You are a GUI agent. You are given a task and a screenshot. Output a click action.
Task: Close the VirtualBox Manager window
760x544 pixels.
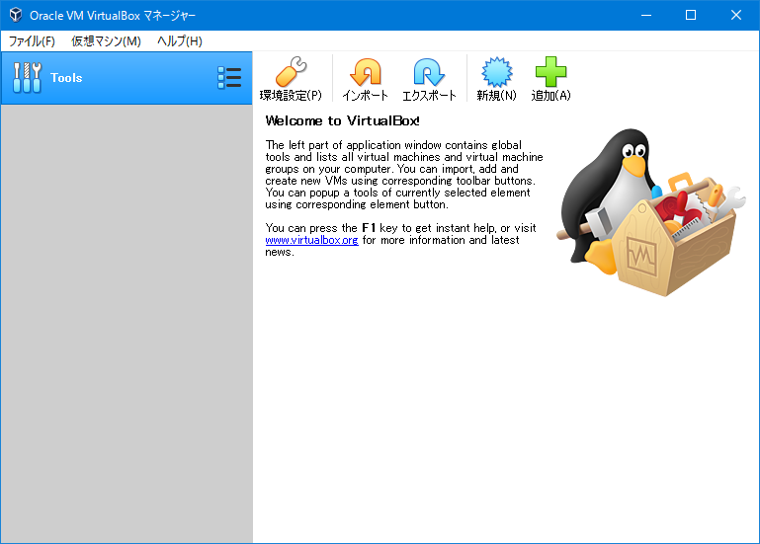[x=735, y=15]
